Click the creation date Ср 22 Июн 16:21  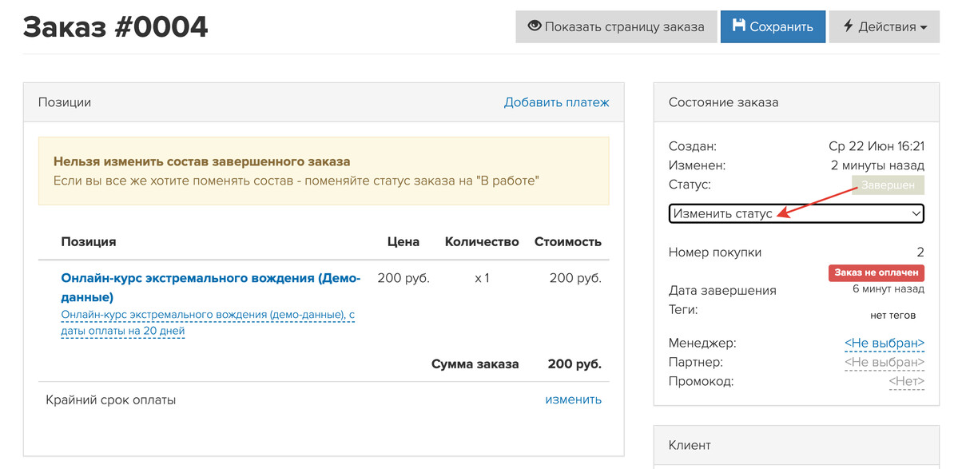(877, 146)
